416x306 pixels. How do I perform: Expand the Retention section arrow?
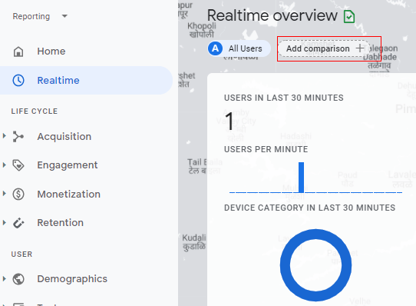click(x=4, y=222)
